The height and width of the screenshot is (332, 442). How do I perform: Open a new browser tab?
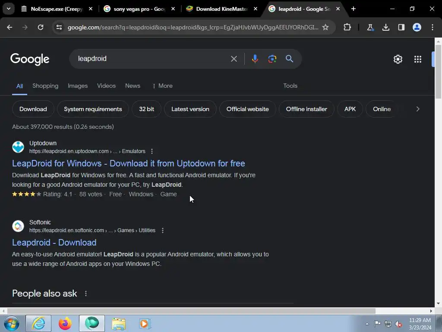[x=354, y=9]
